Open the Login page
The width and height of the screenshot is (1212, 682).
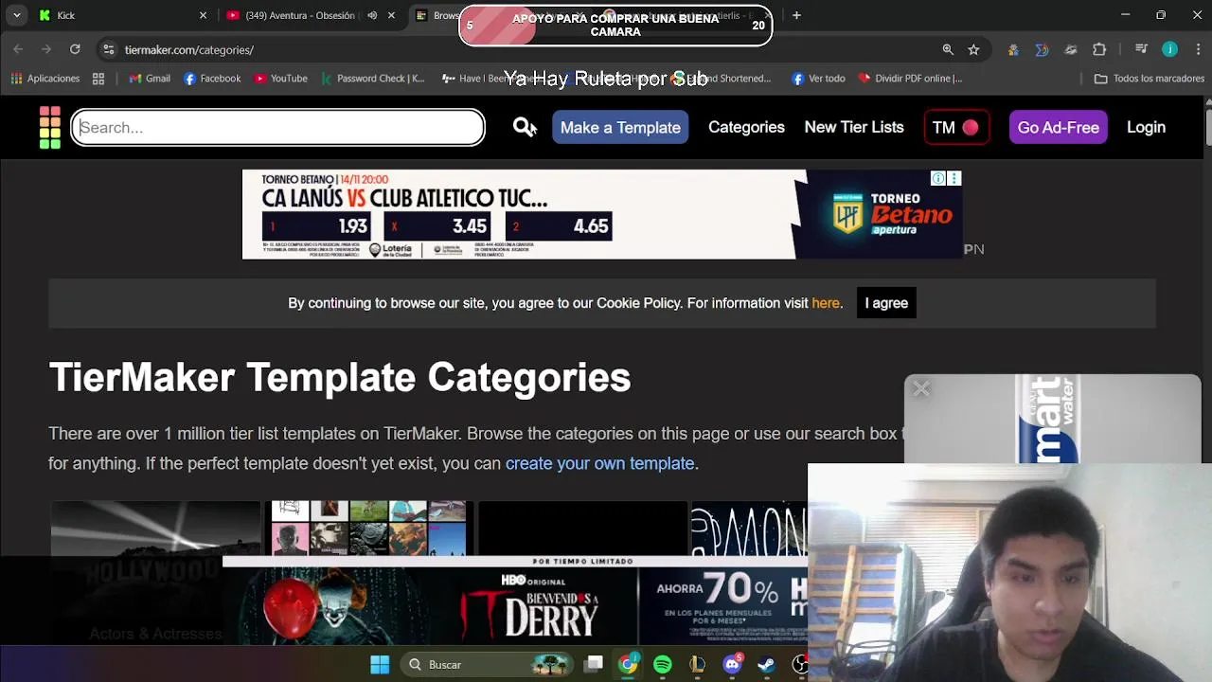[x=1146, y=127]
